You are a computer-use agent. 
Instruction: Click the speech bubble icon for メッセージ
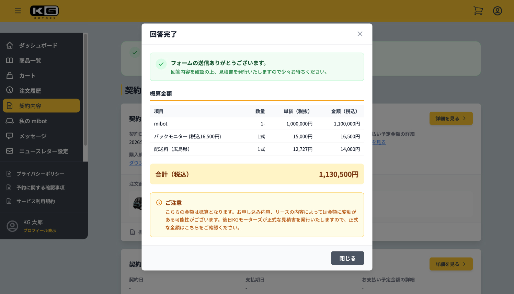(10, 136)
